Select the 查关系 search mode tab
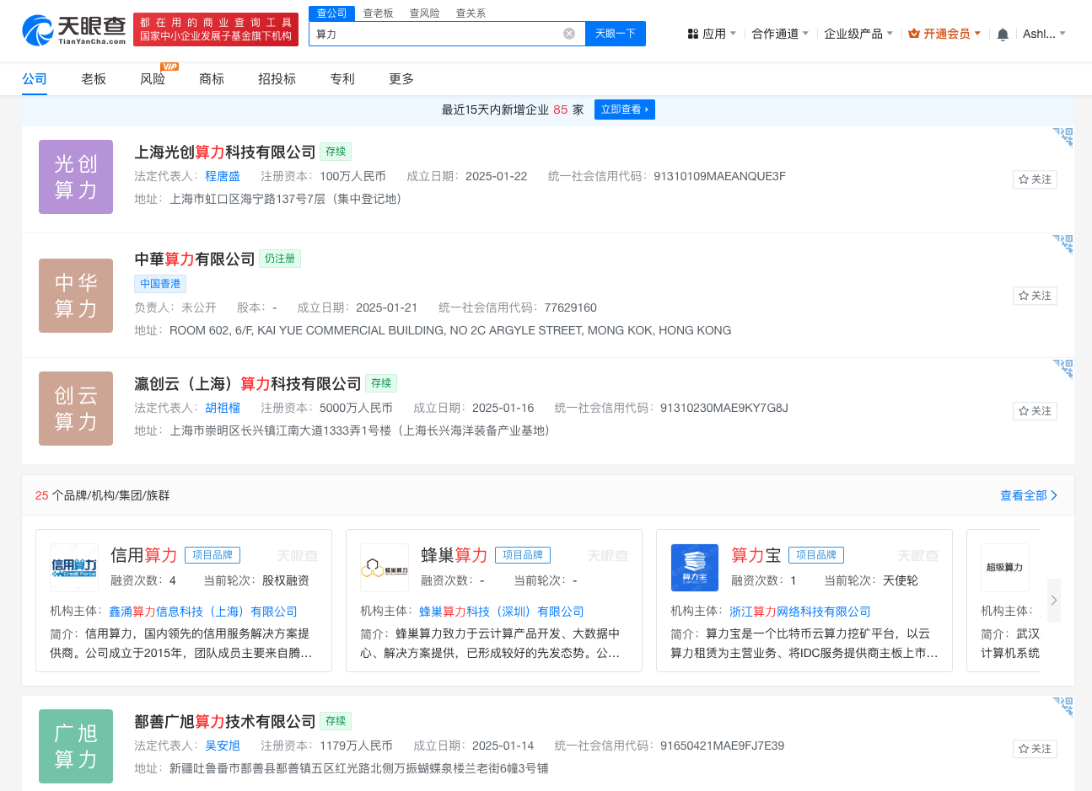Screen dimensions: 1092x791 [x=471, y=13]
